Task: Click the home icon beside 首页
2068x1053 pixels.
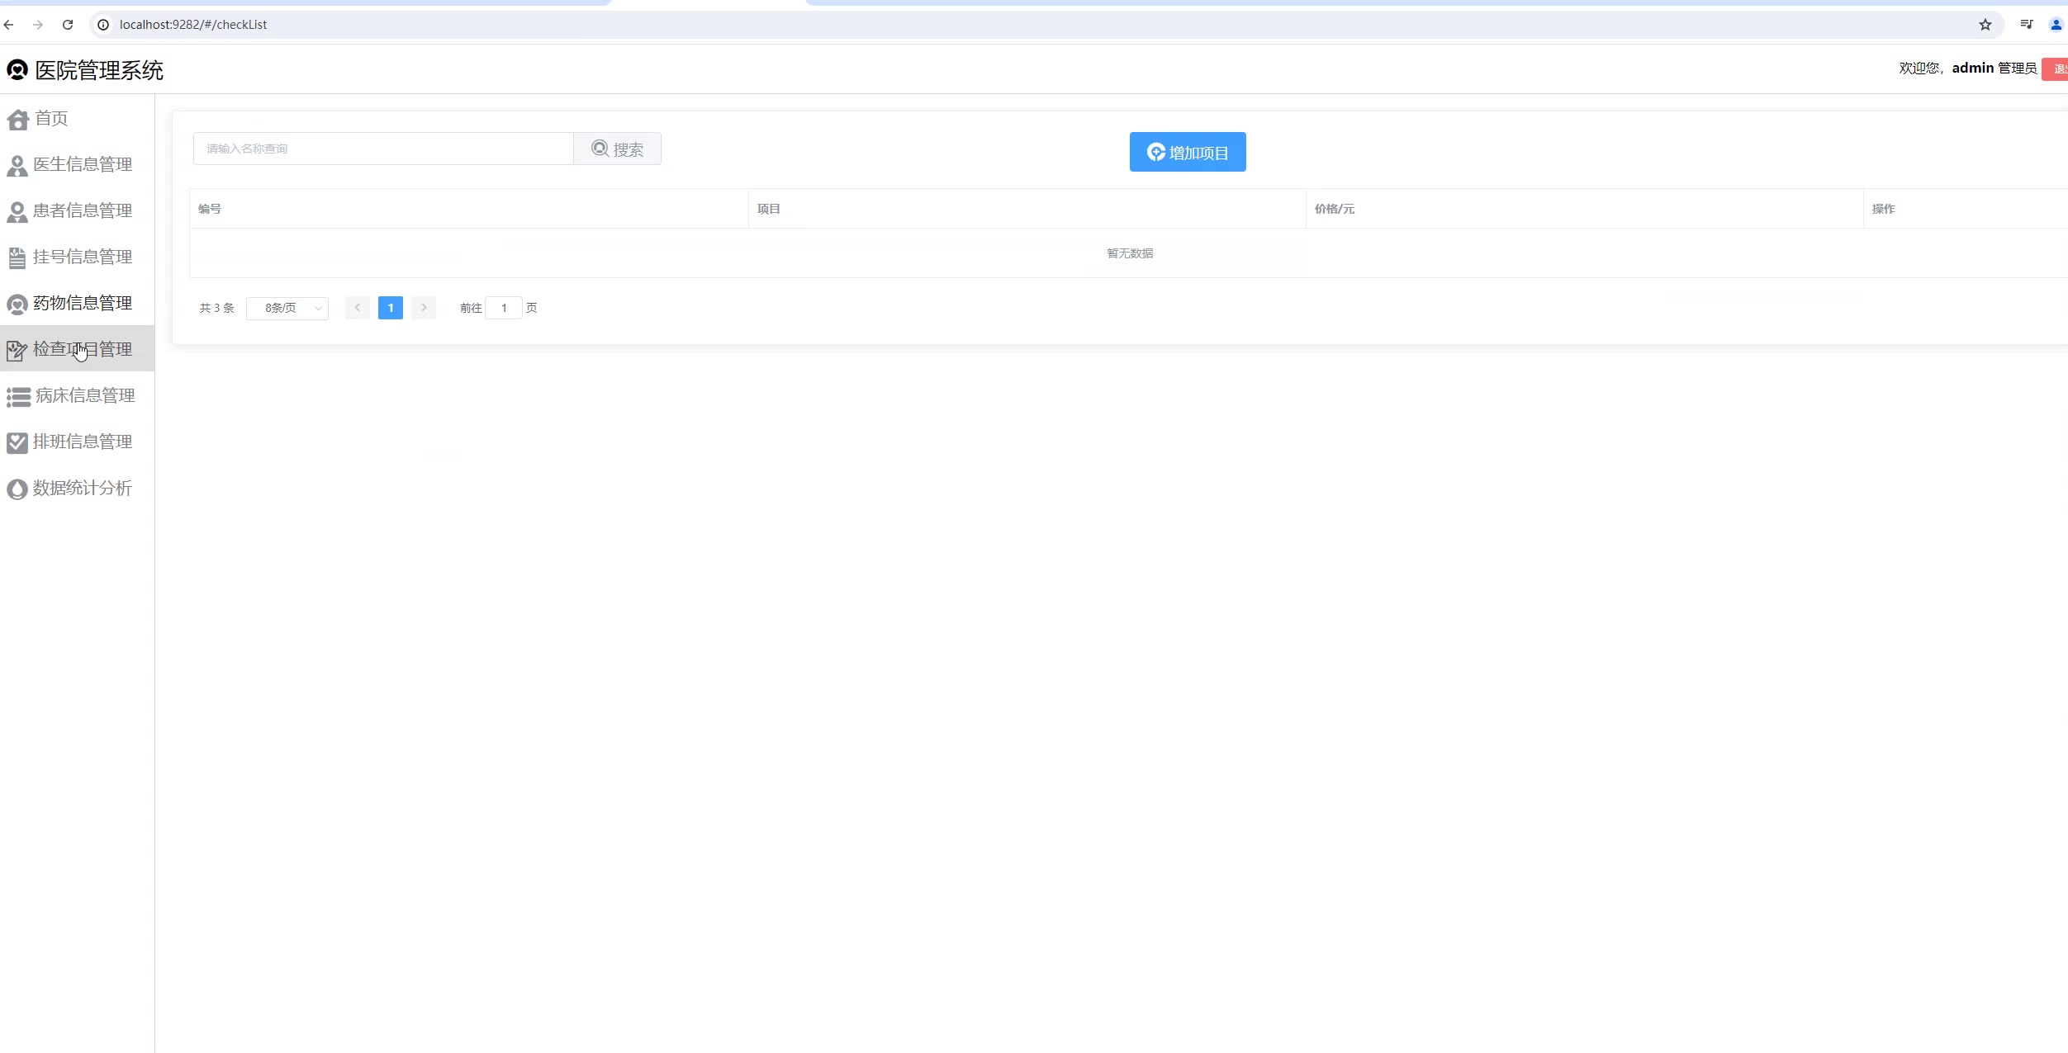Action: point(17,120)
